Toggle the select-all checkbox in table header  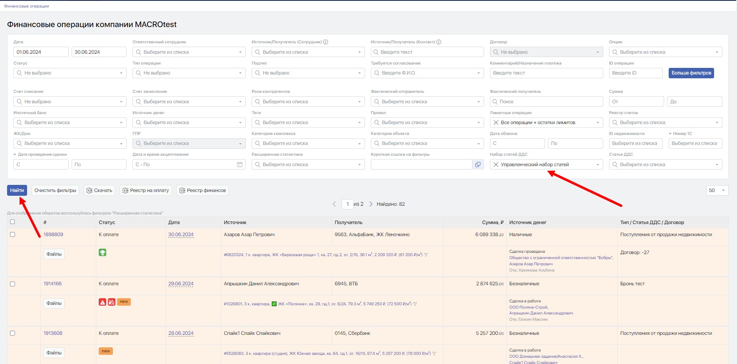(x=12, y=222)
